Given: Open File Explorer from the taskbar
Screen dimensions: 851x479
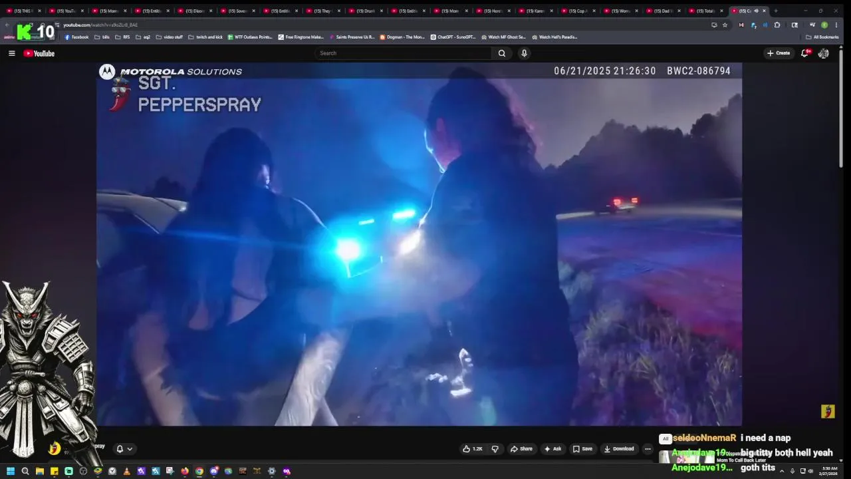Looking at the screenshot, I should coord(40,471).
